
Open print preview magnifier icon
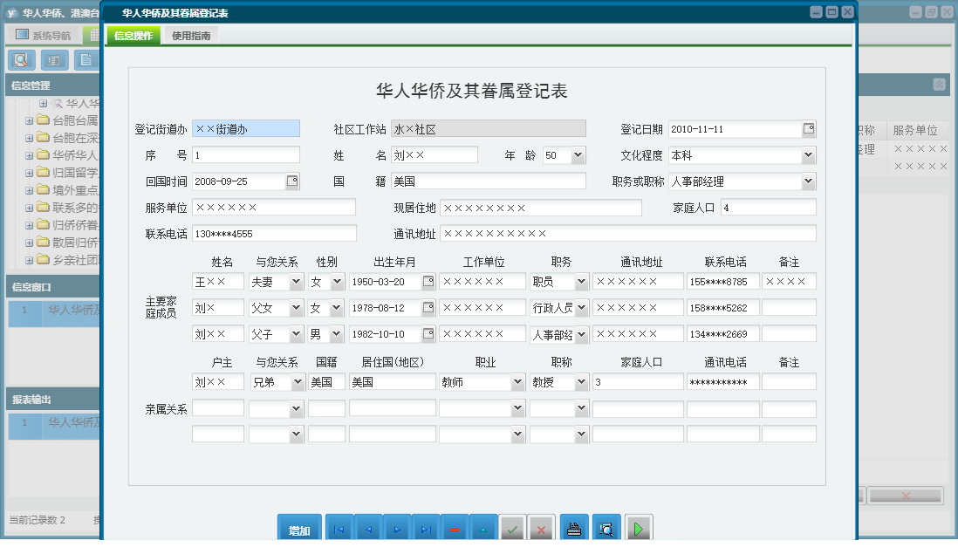[606, 530]
